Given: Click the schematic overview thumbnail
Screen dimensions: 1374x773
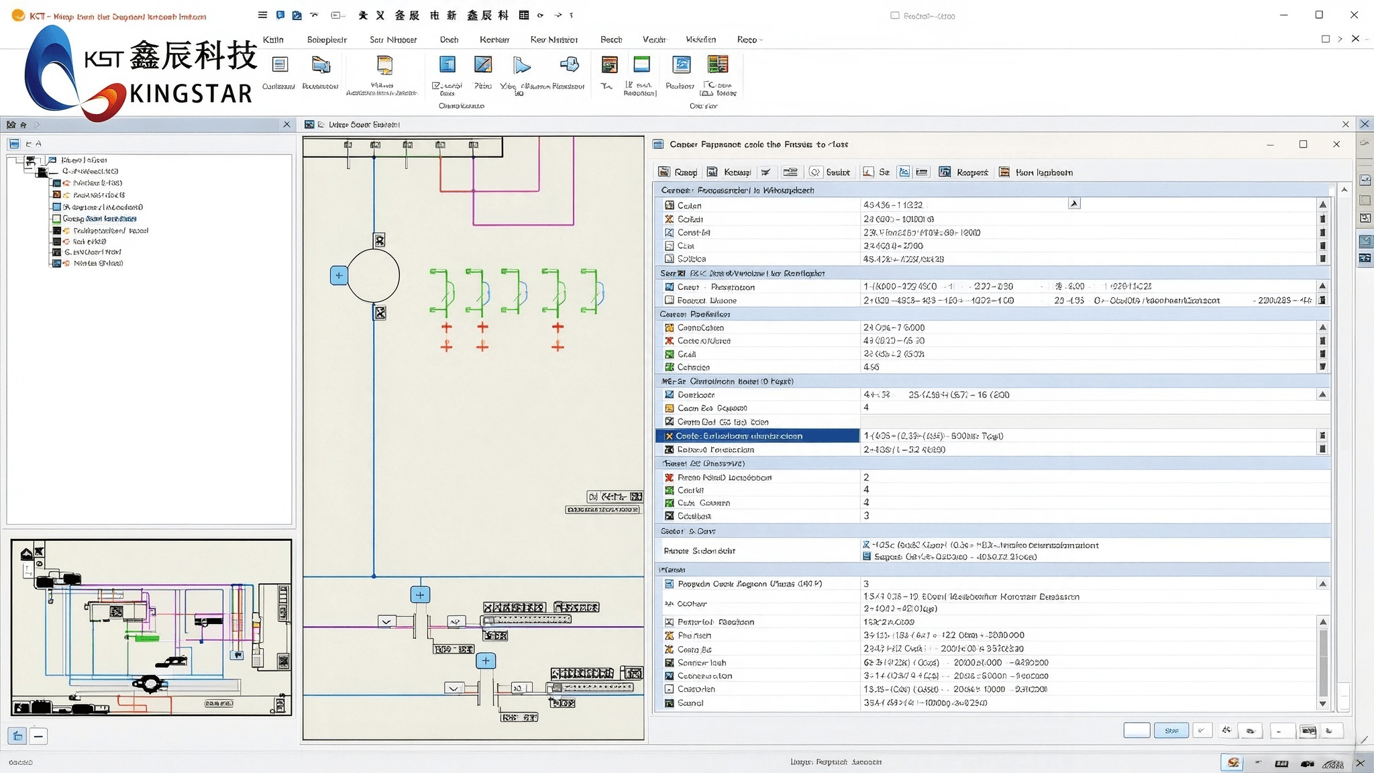Looking at the screenshot, I should click(x=152, y=627).
